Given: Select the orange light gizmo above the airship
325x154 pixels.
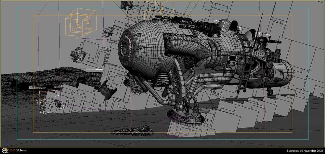Looking at the screenshot, I should pyautogui.click(x=153, y=9).
